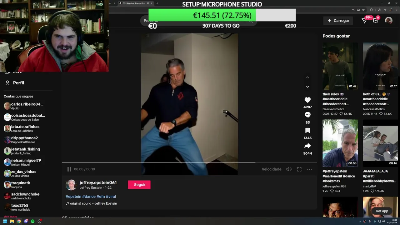Open OBS Studio from the taskbar
The image size is (400, 225).
pos(39,221)
